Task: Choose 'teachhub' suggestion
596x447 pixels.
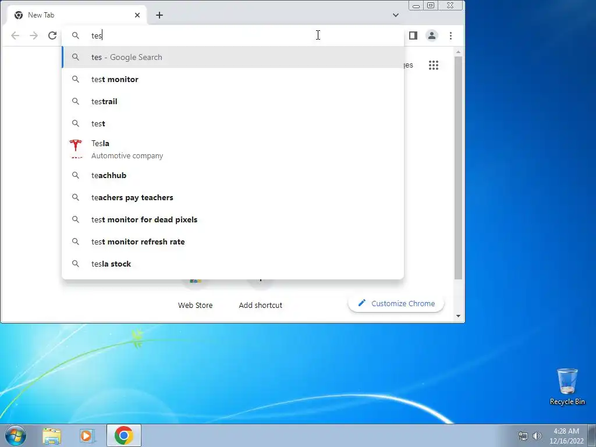Action: coord(233,175)
